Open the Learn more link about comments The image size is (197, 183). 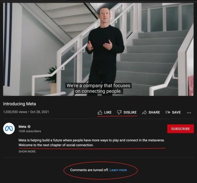(118, 170)
